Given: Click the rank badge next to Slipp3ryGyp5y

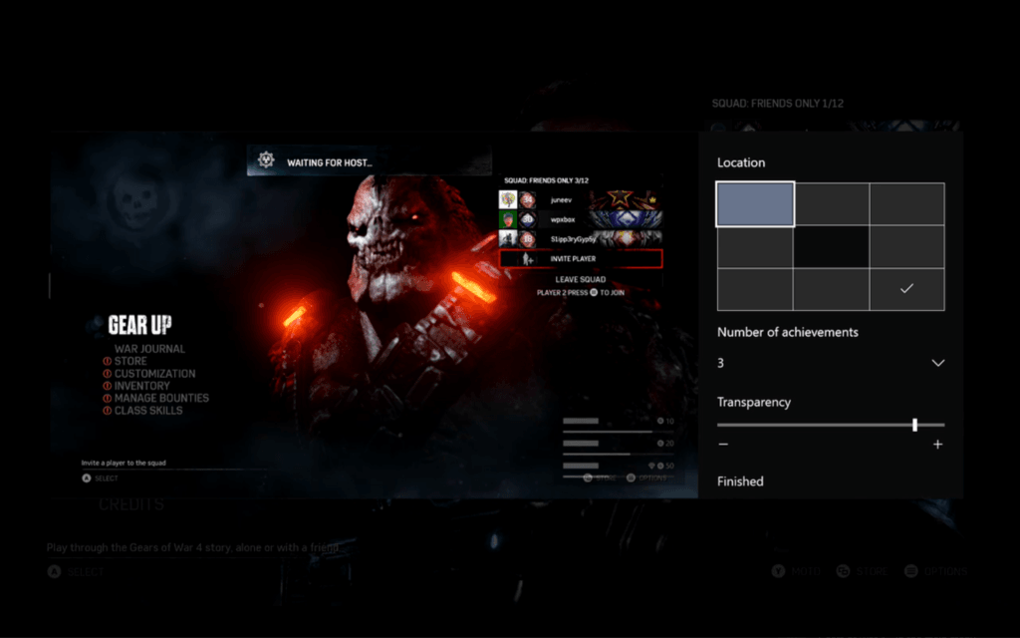Looking at the screenshot, I should pyautogui.click(x=528, y=239).
